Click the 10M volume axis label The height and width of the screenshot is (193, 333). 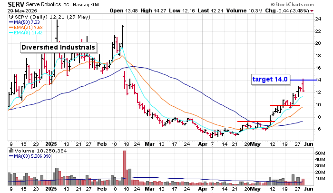coord(320,179)
